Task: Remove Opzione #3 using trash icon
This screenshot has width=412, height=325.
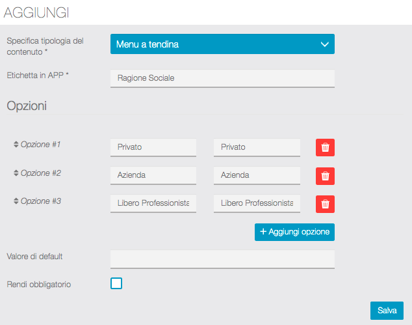Action: [x=325, y=204]
